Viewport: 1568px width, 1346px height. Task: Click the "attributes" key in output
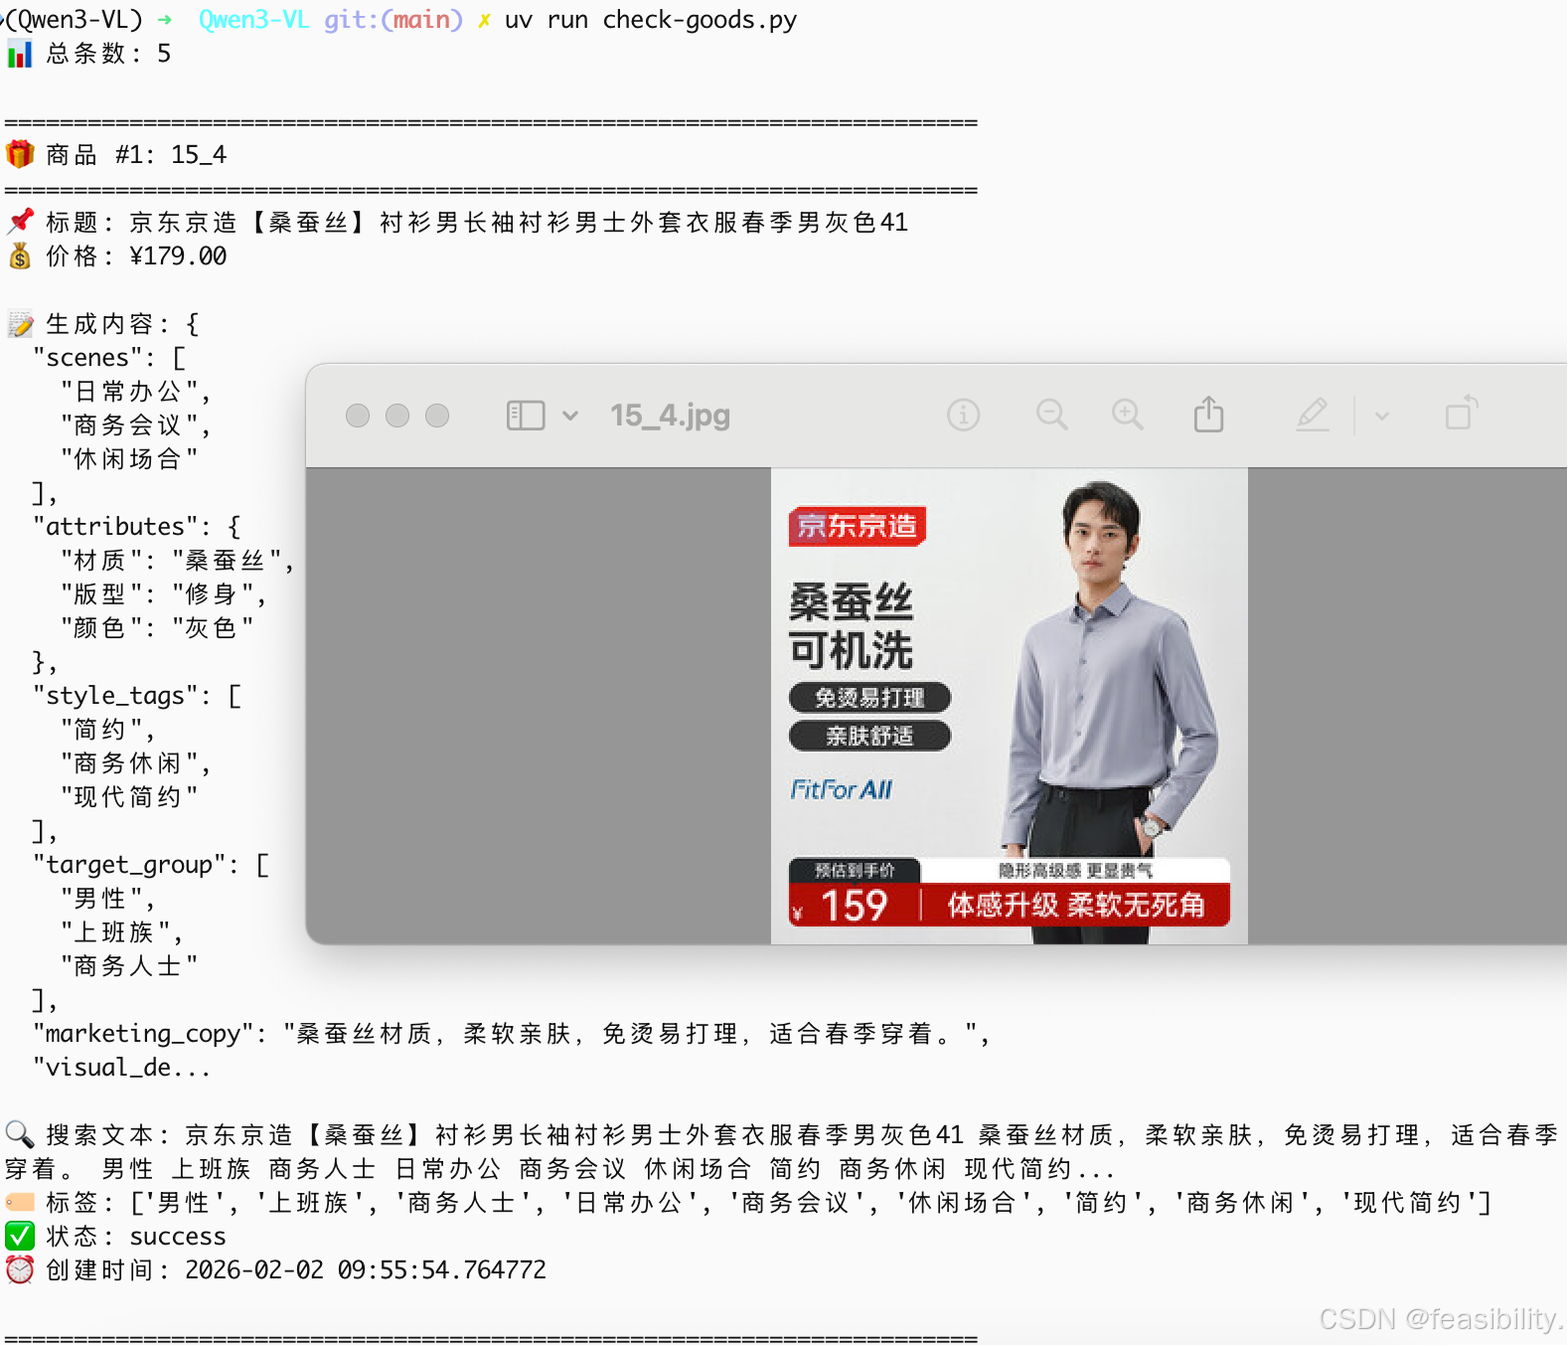[122, 527]
